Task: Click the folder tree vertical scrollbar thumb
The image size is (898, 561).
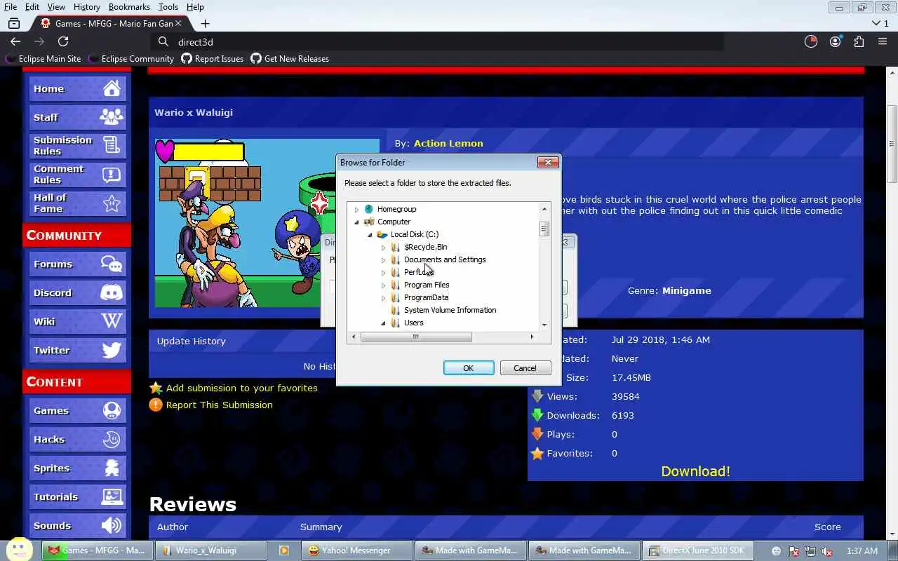Action: click(544, 229)
